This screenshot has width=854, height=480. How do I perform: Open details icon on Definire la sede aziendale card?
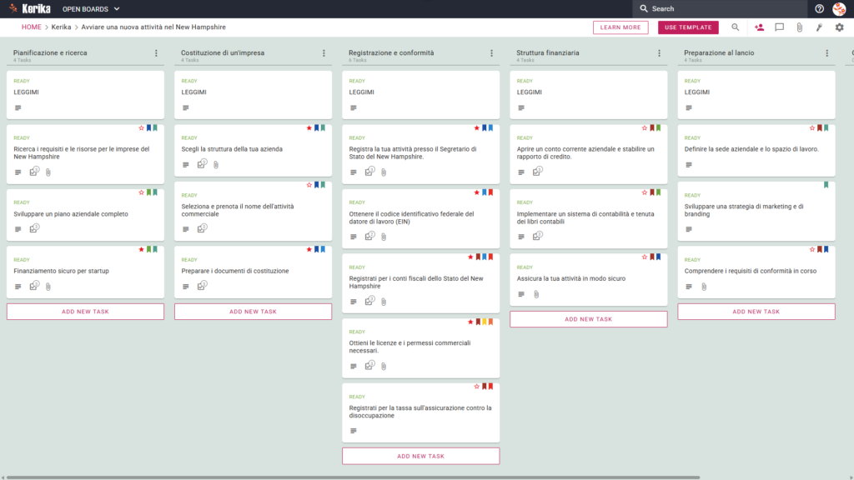(x=689, y=165)
